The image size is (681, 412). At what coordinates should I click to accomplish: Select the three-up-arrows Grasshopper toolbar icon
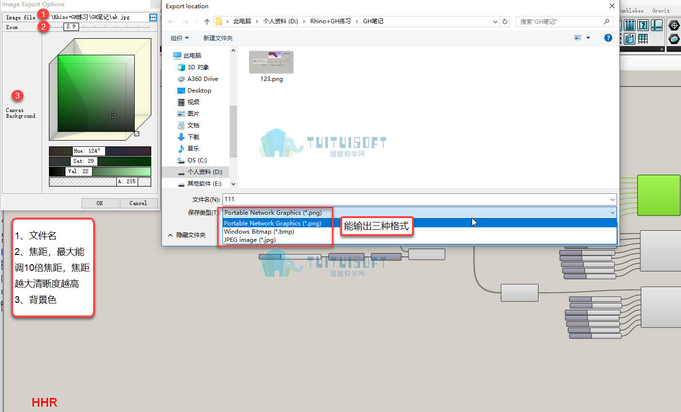630,26
